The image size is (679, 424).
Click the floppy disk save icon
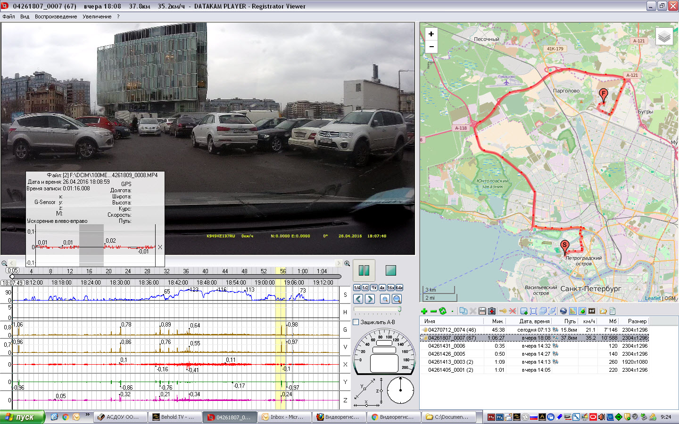[x=482, y=311]
